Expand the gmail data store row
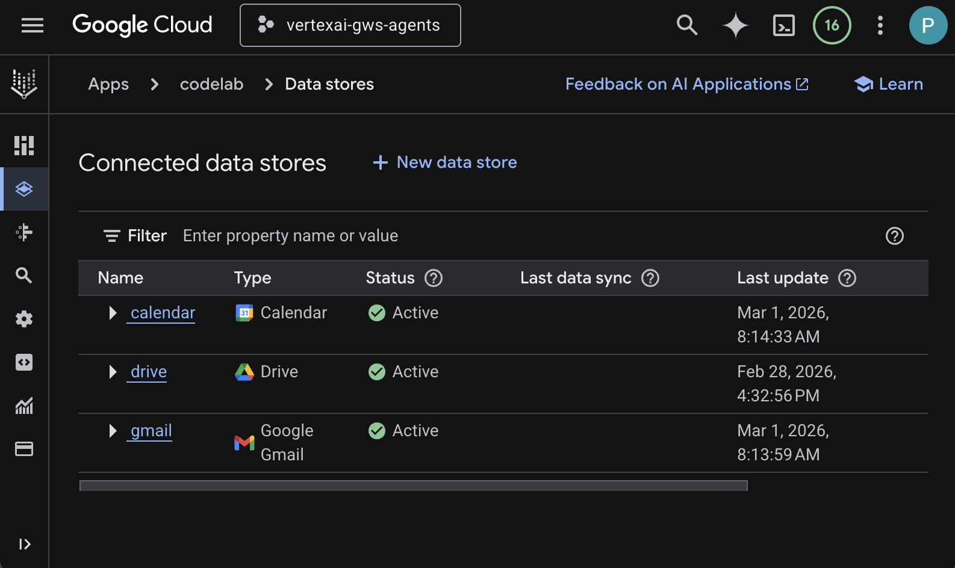This screenshot has width=955, height=568. 113,431
